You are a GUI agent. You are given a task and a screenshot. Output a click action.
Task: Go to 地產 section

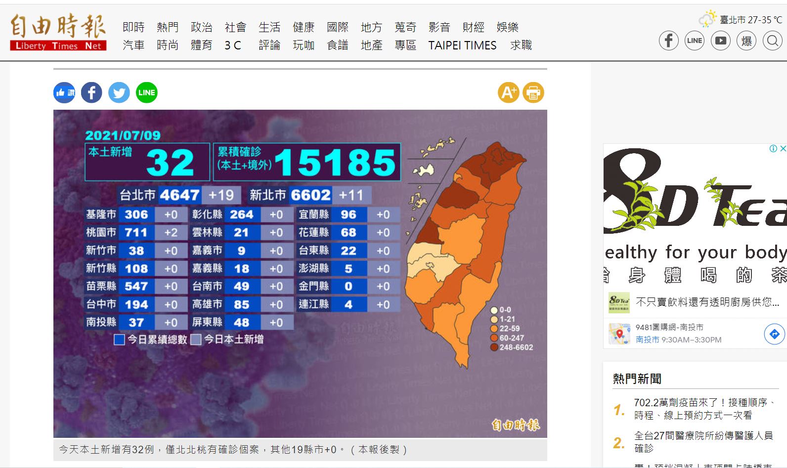[x=371, y=45]
